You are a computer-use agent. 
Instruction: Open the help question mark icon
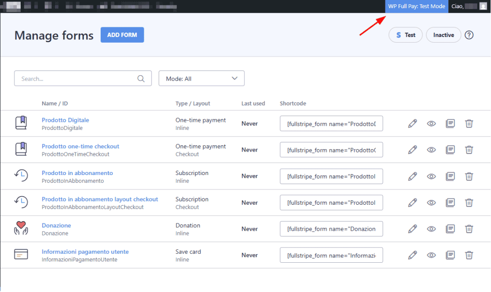click(x=469, y=35)
